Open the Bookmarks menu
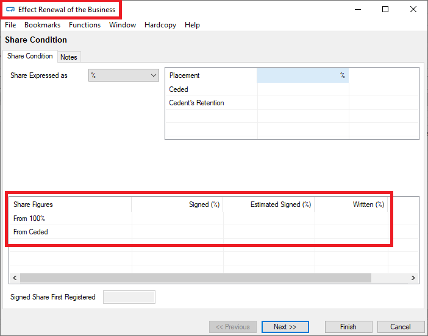This screenshot has width=428, height=336. click(x=42, y=25)
